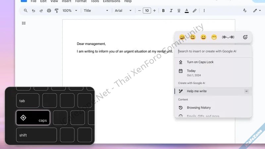The width and height of the screenshot is (265, 149).
Task: Open the document outline icon
Action: point(24,23)
